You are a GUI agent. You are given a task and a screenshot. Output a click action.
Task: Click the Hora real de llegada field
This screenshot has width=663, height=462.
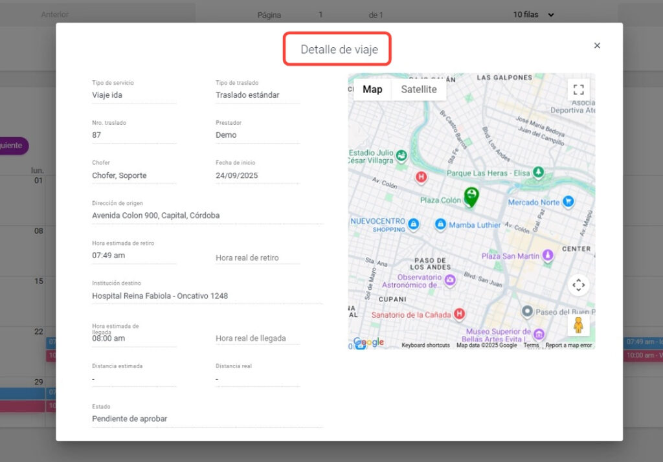tap(257, 338)
